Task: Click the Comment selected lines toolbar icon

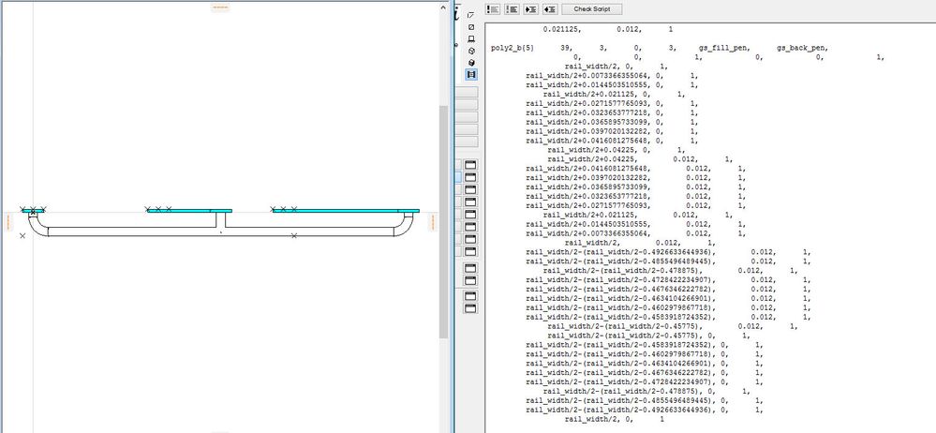Action: pyautogui.click(x=493, y=9)
